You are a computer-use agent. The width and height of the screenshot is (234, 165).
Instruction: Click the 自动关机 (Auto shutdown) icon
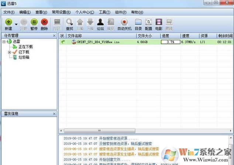point(124,22)
